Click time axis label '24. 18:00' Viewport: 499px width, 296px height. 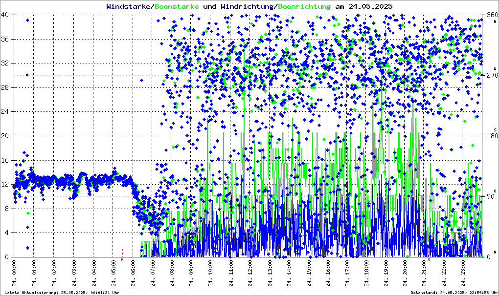367,274
